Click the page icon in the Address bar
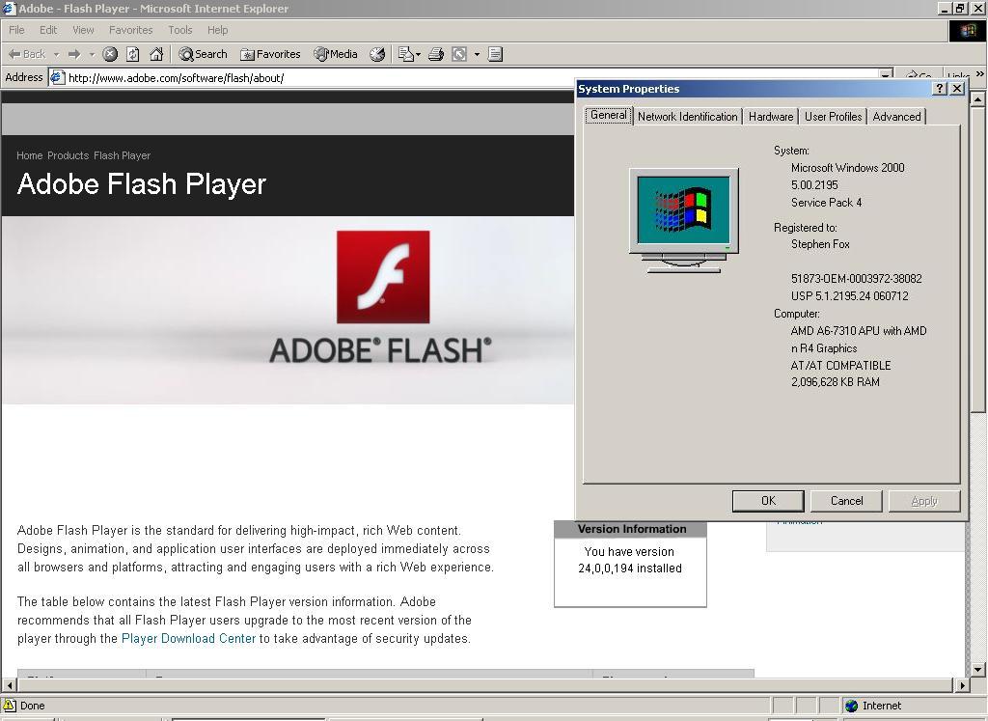This screenshot has height=721, width=988. (x=57, y=77)
